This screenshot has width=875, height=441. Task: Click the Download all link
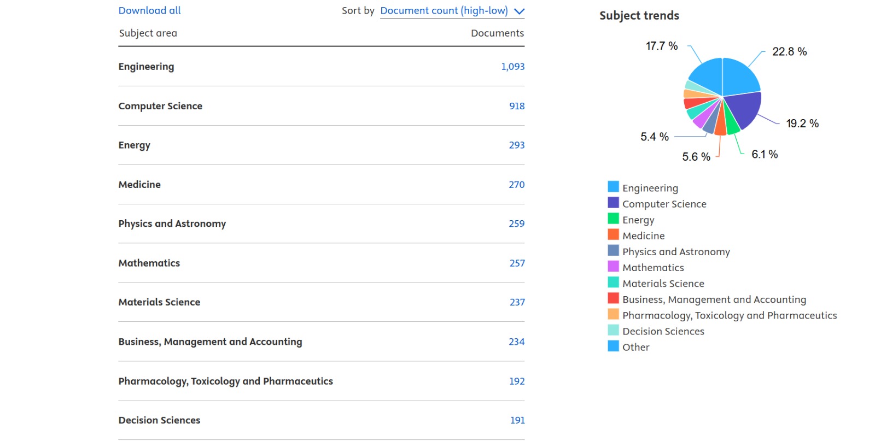(x=149, y=10)
